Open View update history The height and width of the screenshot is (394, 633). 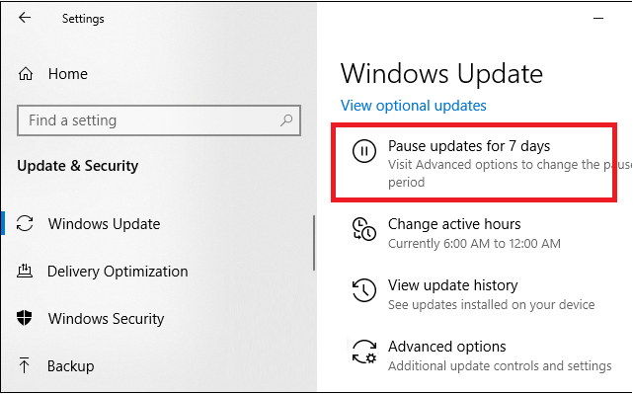[453, 285]
